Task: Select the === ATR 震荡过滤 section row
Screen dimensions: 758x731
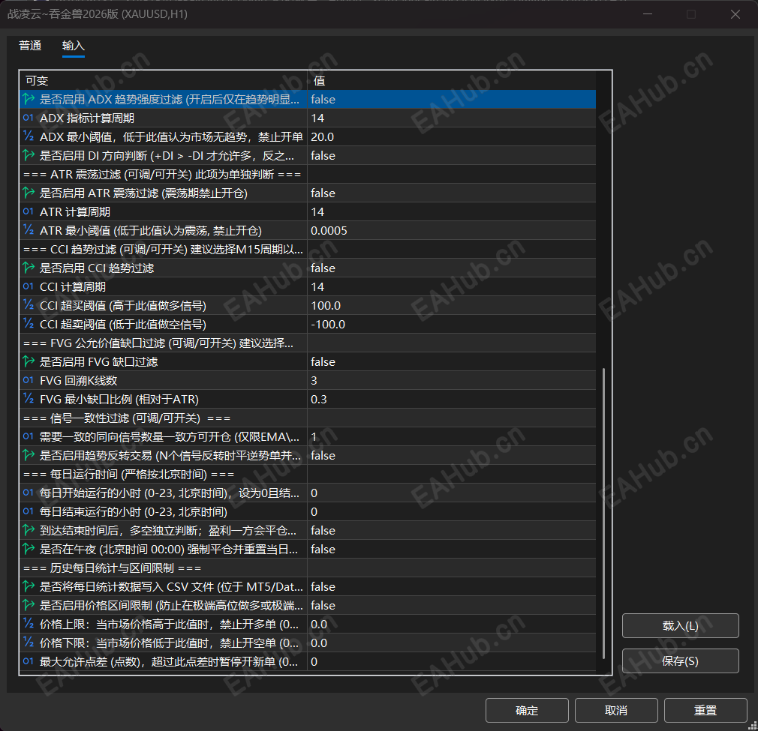Action: pos(308,174)
